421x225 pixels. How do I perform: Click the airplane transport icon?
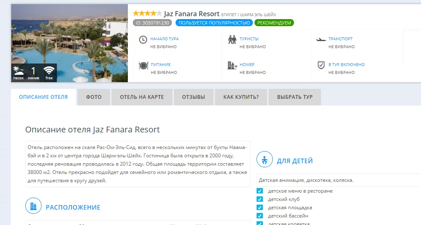(321, 39)
